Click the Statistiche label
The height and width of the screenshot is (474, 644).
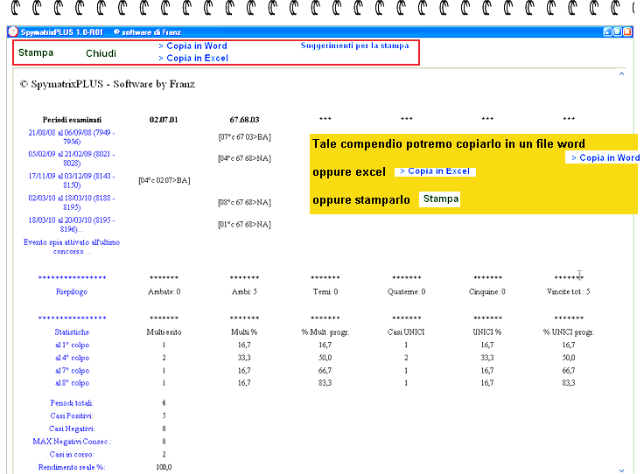pos(72,332)
